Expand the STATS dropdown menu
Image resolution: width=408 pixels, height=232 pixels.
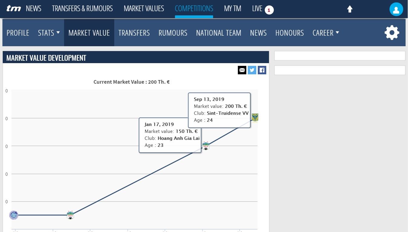click(49, 33)
